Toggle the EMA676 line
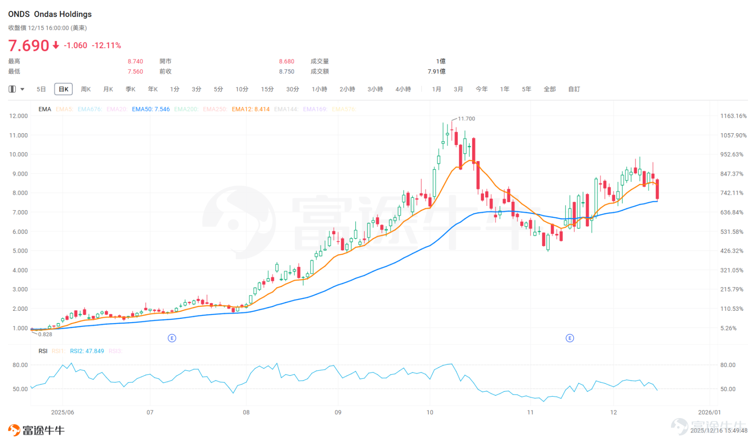 click(x=89, y=109)
